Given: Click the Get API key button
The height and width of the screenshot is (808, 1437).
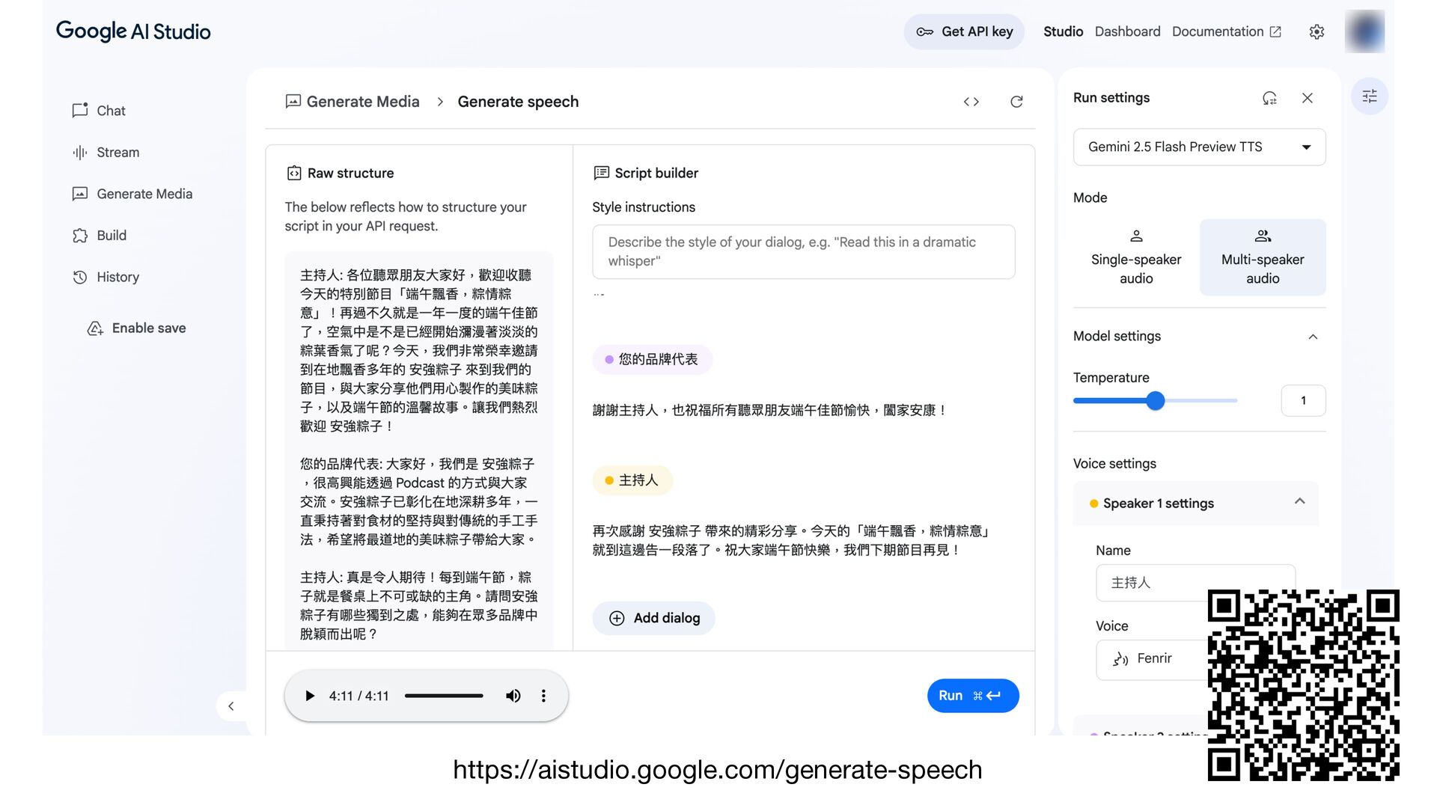Looking at the screenshot, I should coord(963,31).
